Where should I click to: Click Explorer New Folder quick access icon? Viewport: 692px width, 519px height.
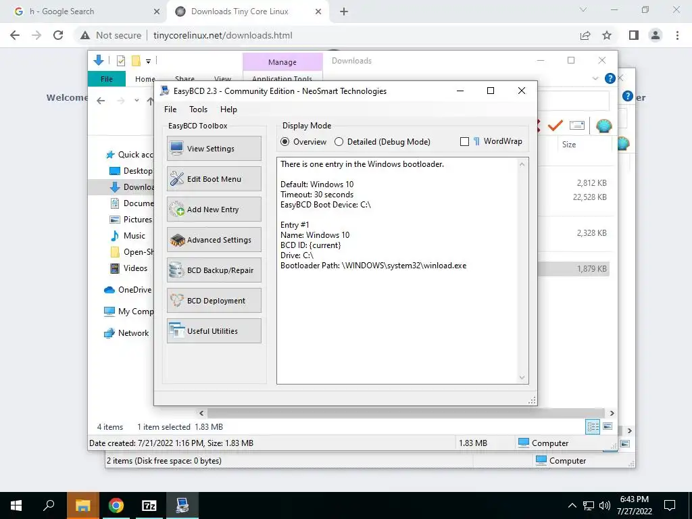tap(136, 60)
